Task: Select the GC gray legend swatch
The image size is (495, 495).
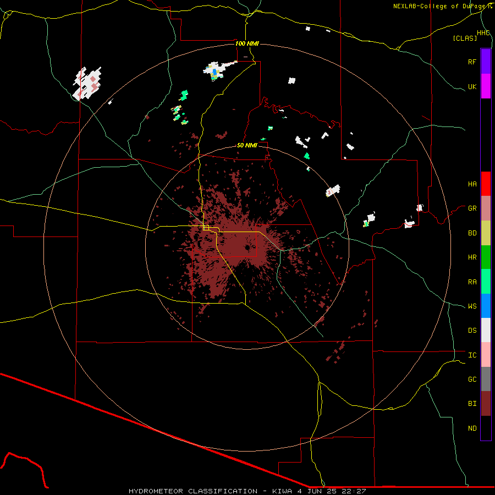Action: point(486,379)
